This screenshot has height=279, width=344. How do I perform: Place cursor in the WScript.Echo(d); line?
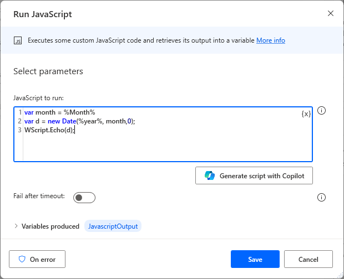coord(49,130)
